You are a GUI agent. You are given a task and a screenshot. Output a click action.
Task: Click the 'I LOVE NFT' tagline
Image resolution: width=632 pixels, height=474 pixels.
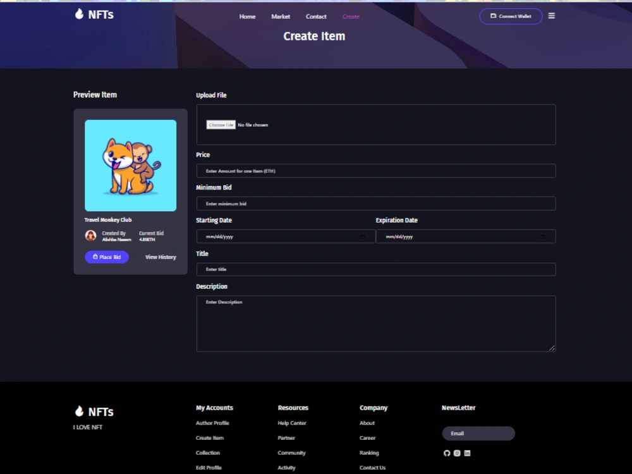tap(88, 427)
